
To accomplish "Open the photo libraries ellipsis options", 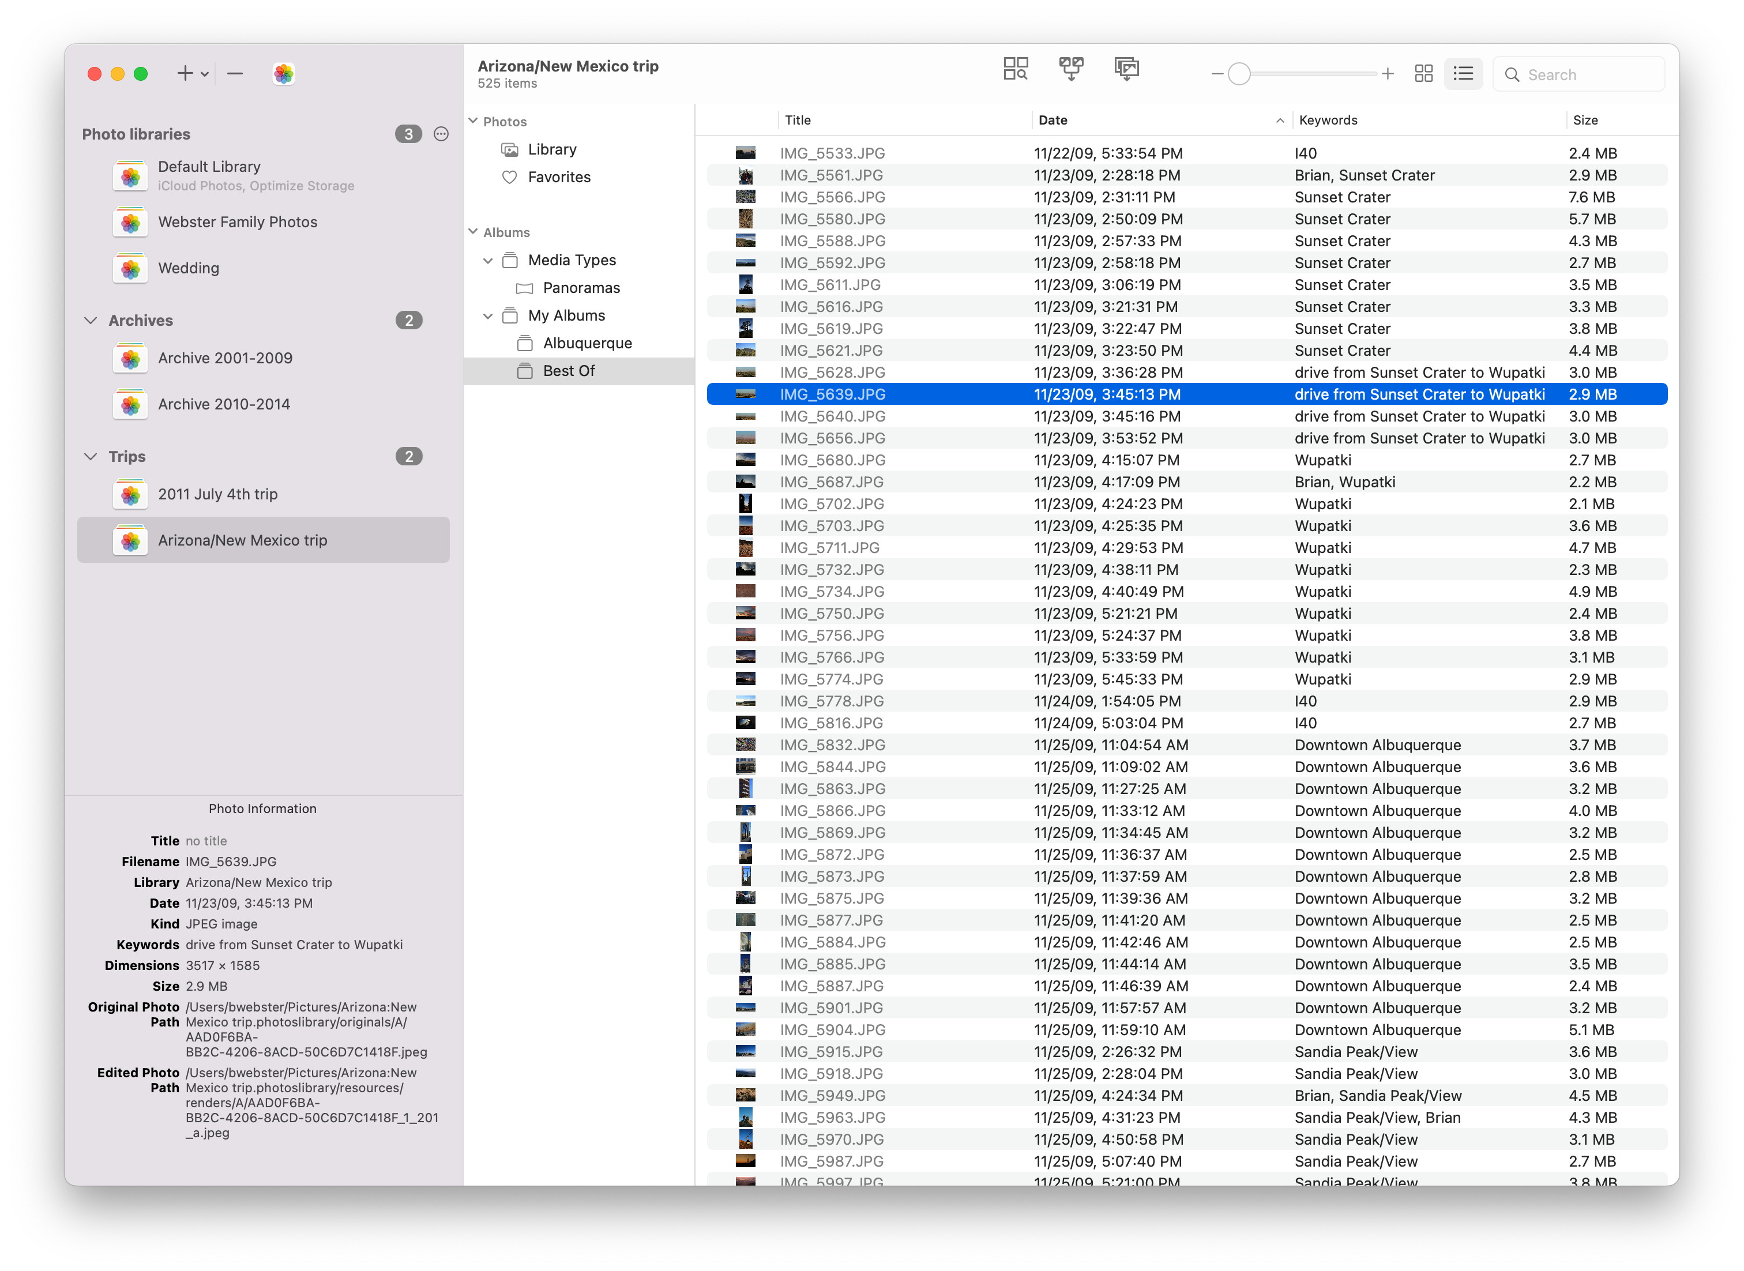I will click(441, 134).
